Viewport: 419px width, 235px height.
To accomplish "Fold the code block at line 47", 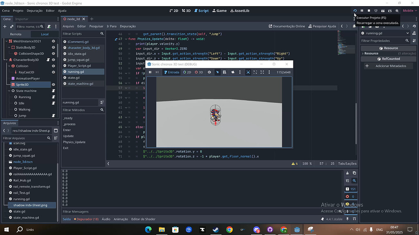I will pyautogui.click(x=126, y=39).
